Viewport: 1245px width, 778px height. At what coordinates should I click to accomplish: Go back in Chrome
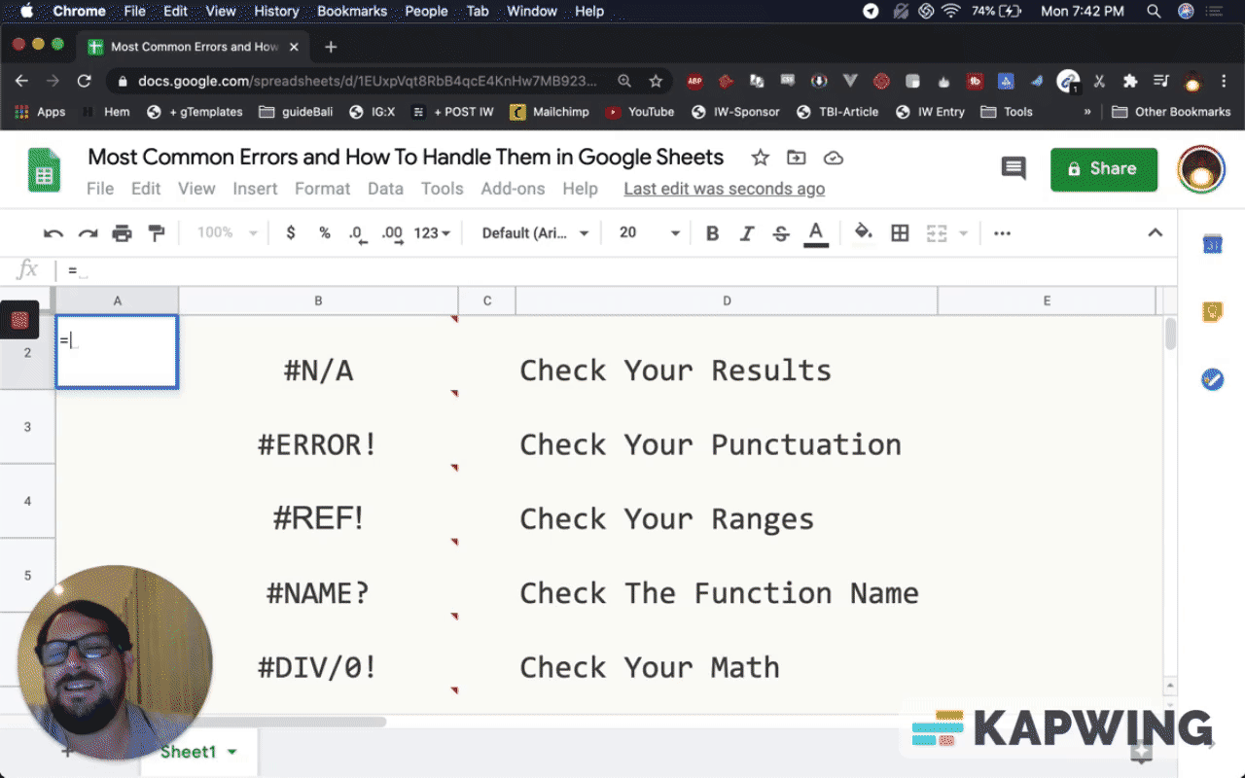point(21,81)
